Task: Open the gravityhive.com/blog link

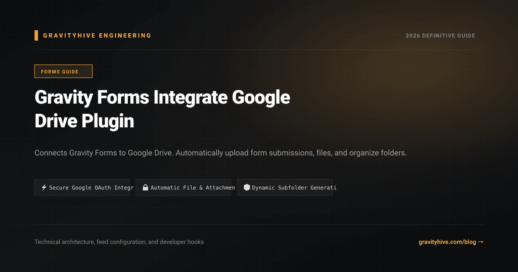Action: point(451,242)
